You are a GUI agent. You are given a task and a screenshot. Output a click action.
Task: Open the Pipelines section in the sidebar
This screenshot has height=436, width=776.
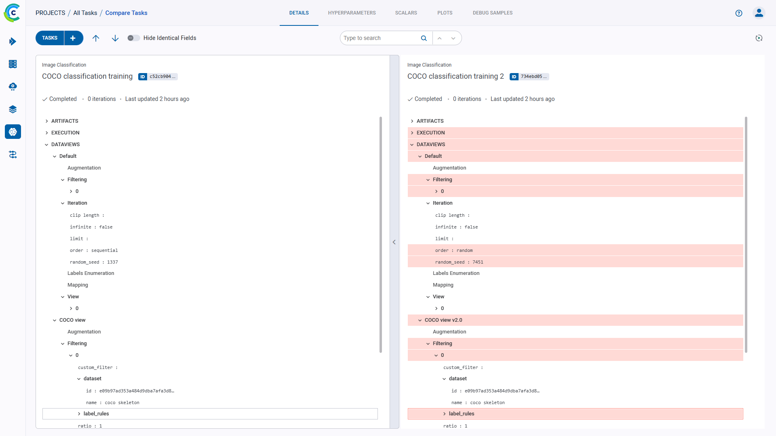pos(13,41)
